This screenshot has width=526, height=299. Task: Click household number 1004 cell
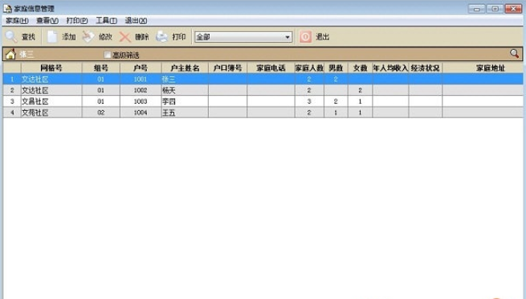141,113
